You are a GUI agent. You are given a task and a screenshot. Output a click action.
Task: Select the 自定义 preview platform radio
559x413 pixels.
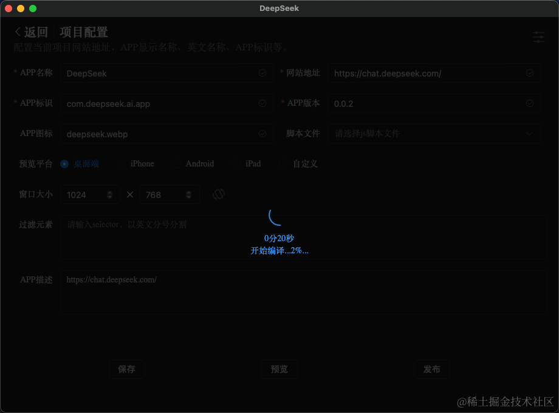[x=283, y=164]
